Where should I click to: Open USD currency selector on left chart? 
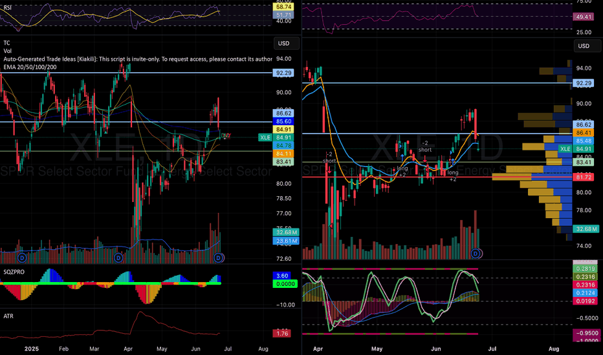[x=286, y=43]
